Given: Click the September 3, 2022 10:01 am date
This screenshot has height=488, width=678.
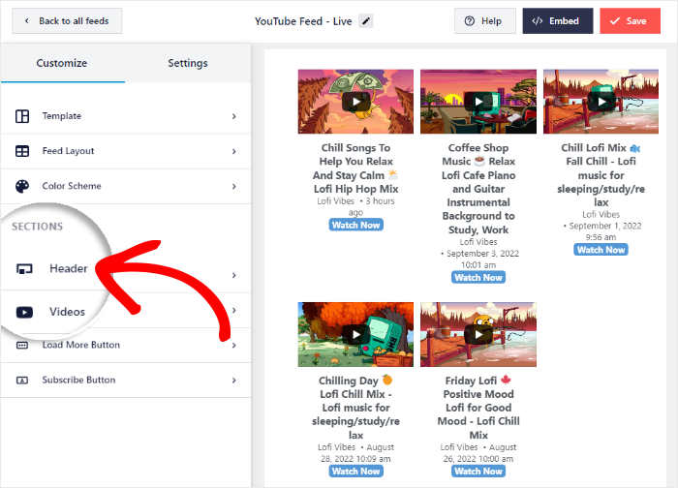Looking at the screenshot, I should pyautogui.click(x=479, y=259).
